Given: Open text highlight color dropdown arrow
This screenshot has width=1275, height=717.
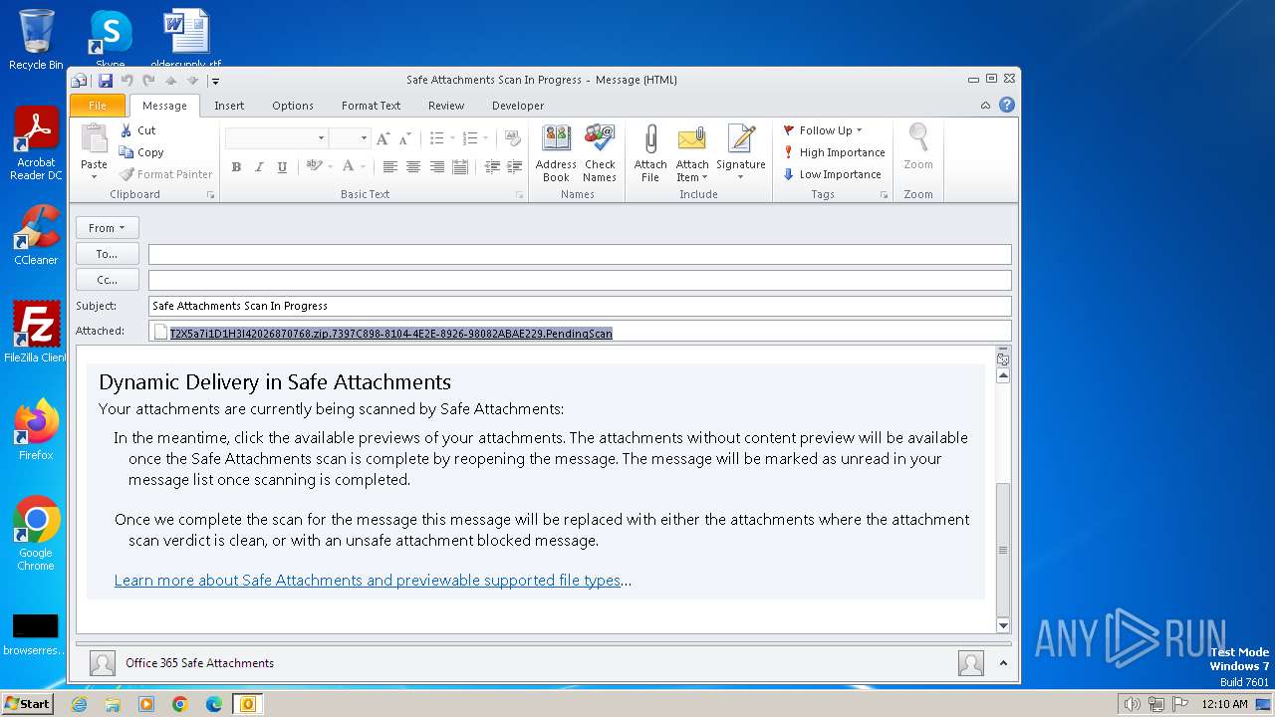Looking at the screenshot, I should coord(330,167).
